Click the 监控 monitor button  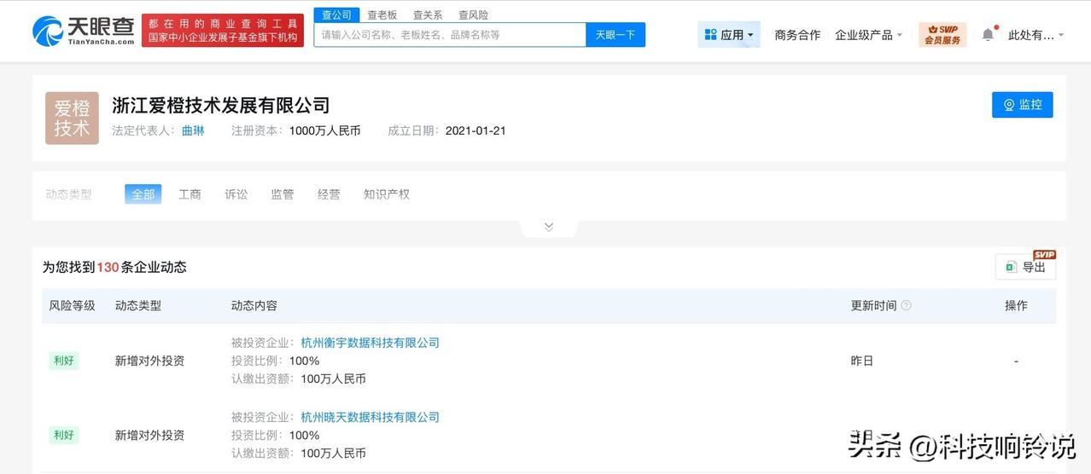[x=1022, y=105]
